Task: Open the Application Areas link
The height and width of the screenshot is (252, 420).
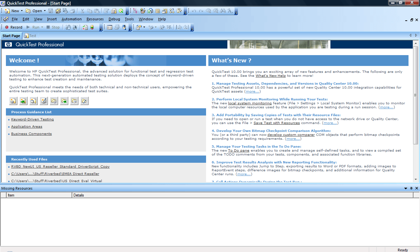Action: pos(27,127)
